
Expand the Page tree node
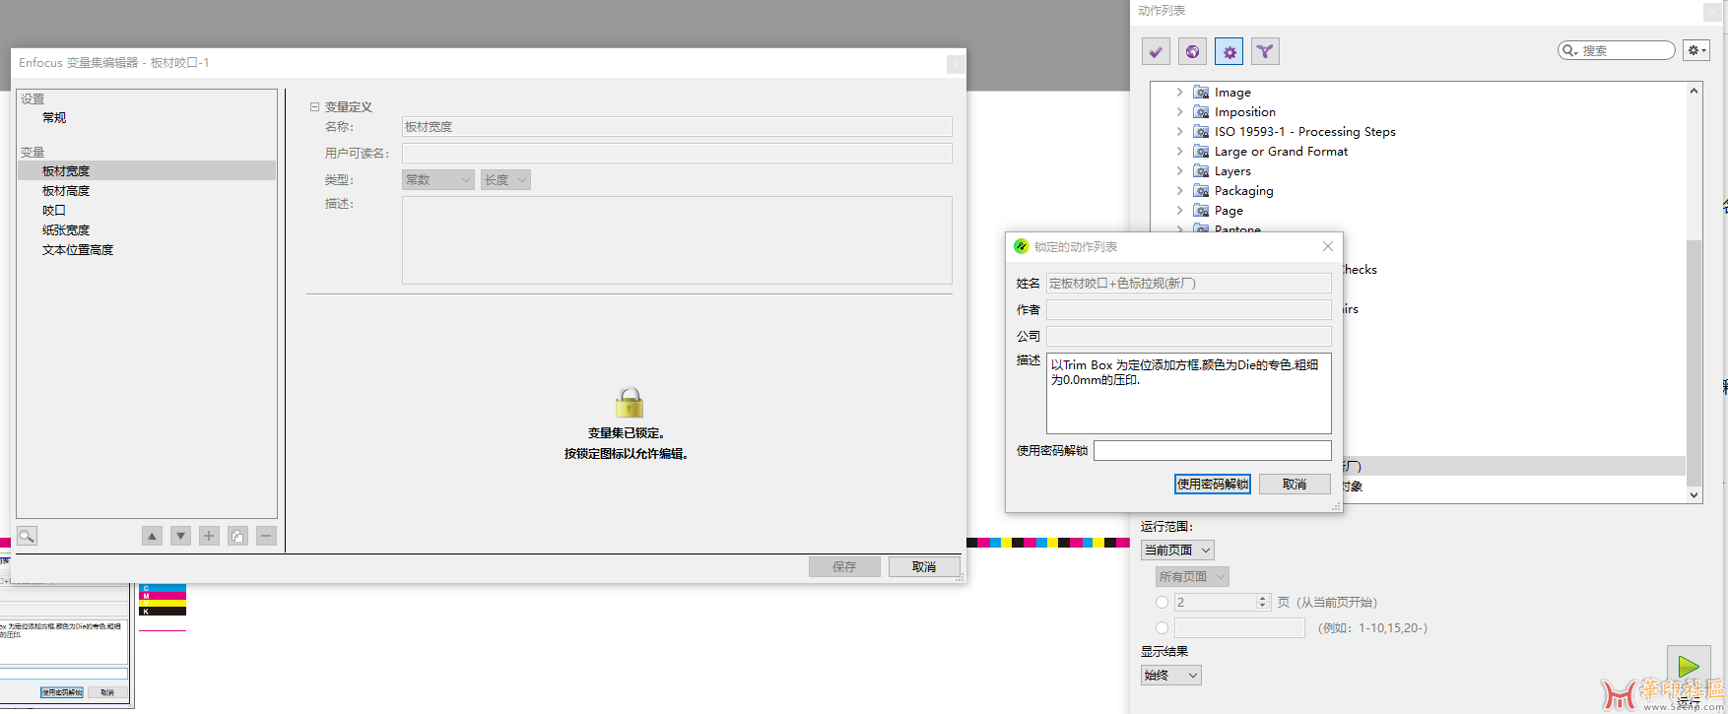point(1179,210)
